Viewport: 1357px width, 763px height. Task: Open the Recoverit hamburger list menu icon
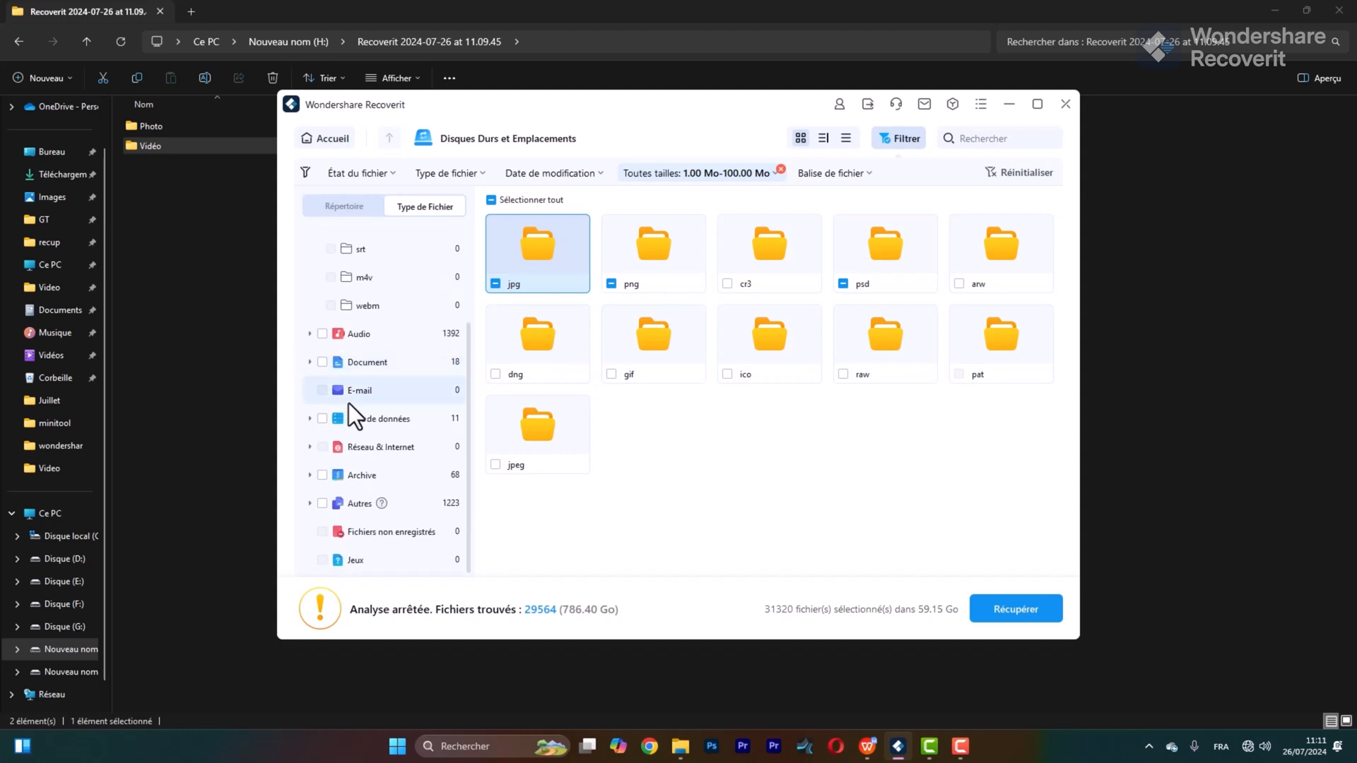tap(981, 104)
